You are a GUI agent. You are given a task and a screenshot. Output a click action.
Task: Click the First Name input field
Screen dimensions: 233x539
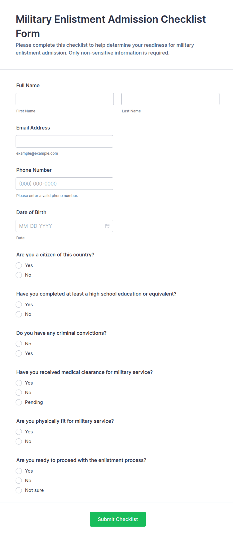pos(65,99)
